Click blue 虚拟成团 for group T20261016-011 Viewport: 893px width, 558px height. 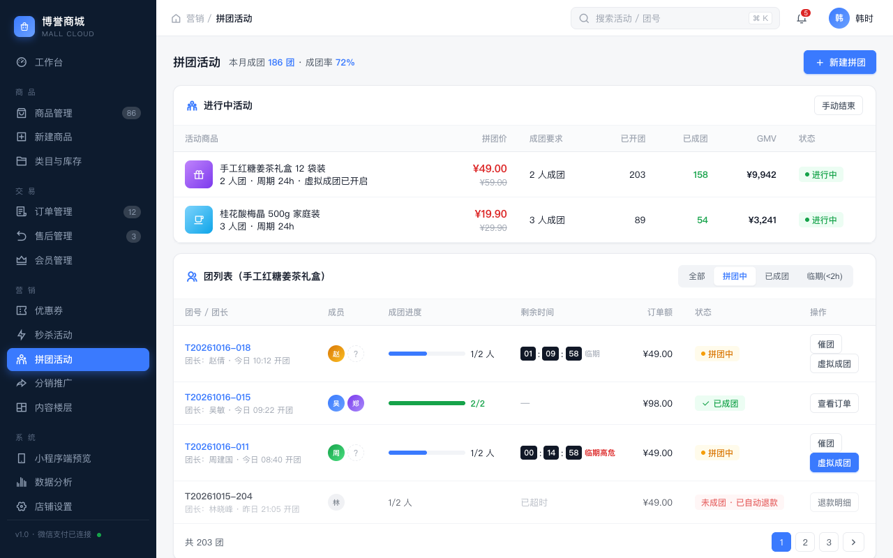(834, 462)
